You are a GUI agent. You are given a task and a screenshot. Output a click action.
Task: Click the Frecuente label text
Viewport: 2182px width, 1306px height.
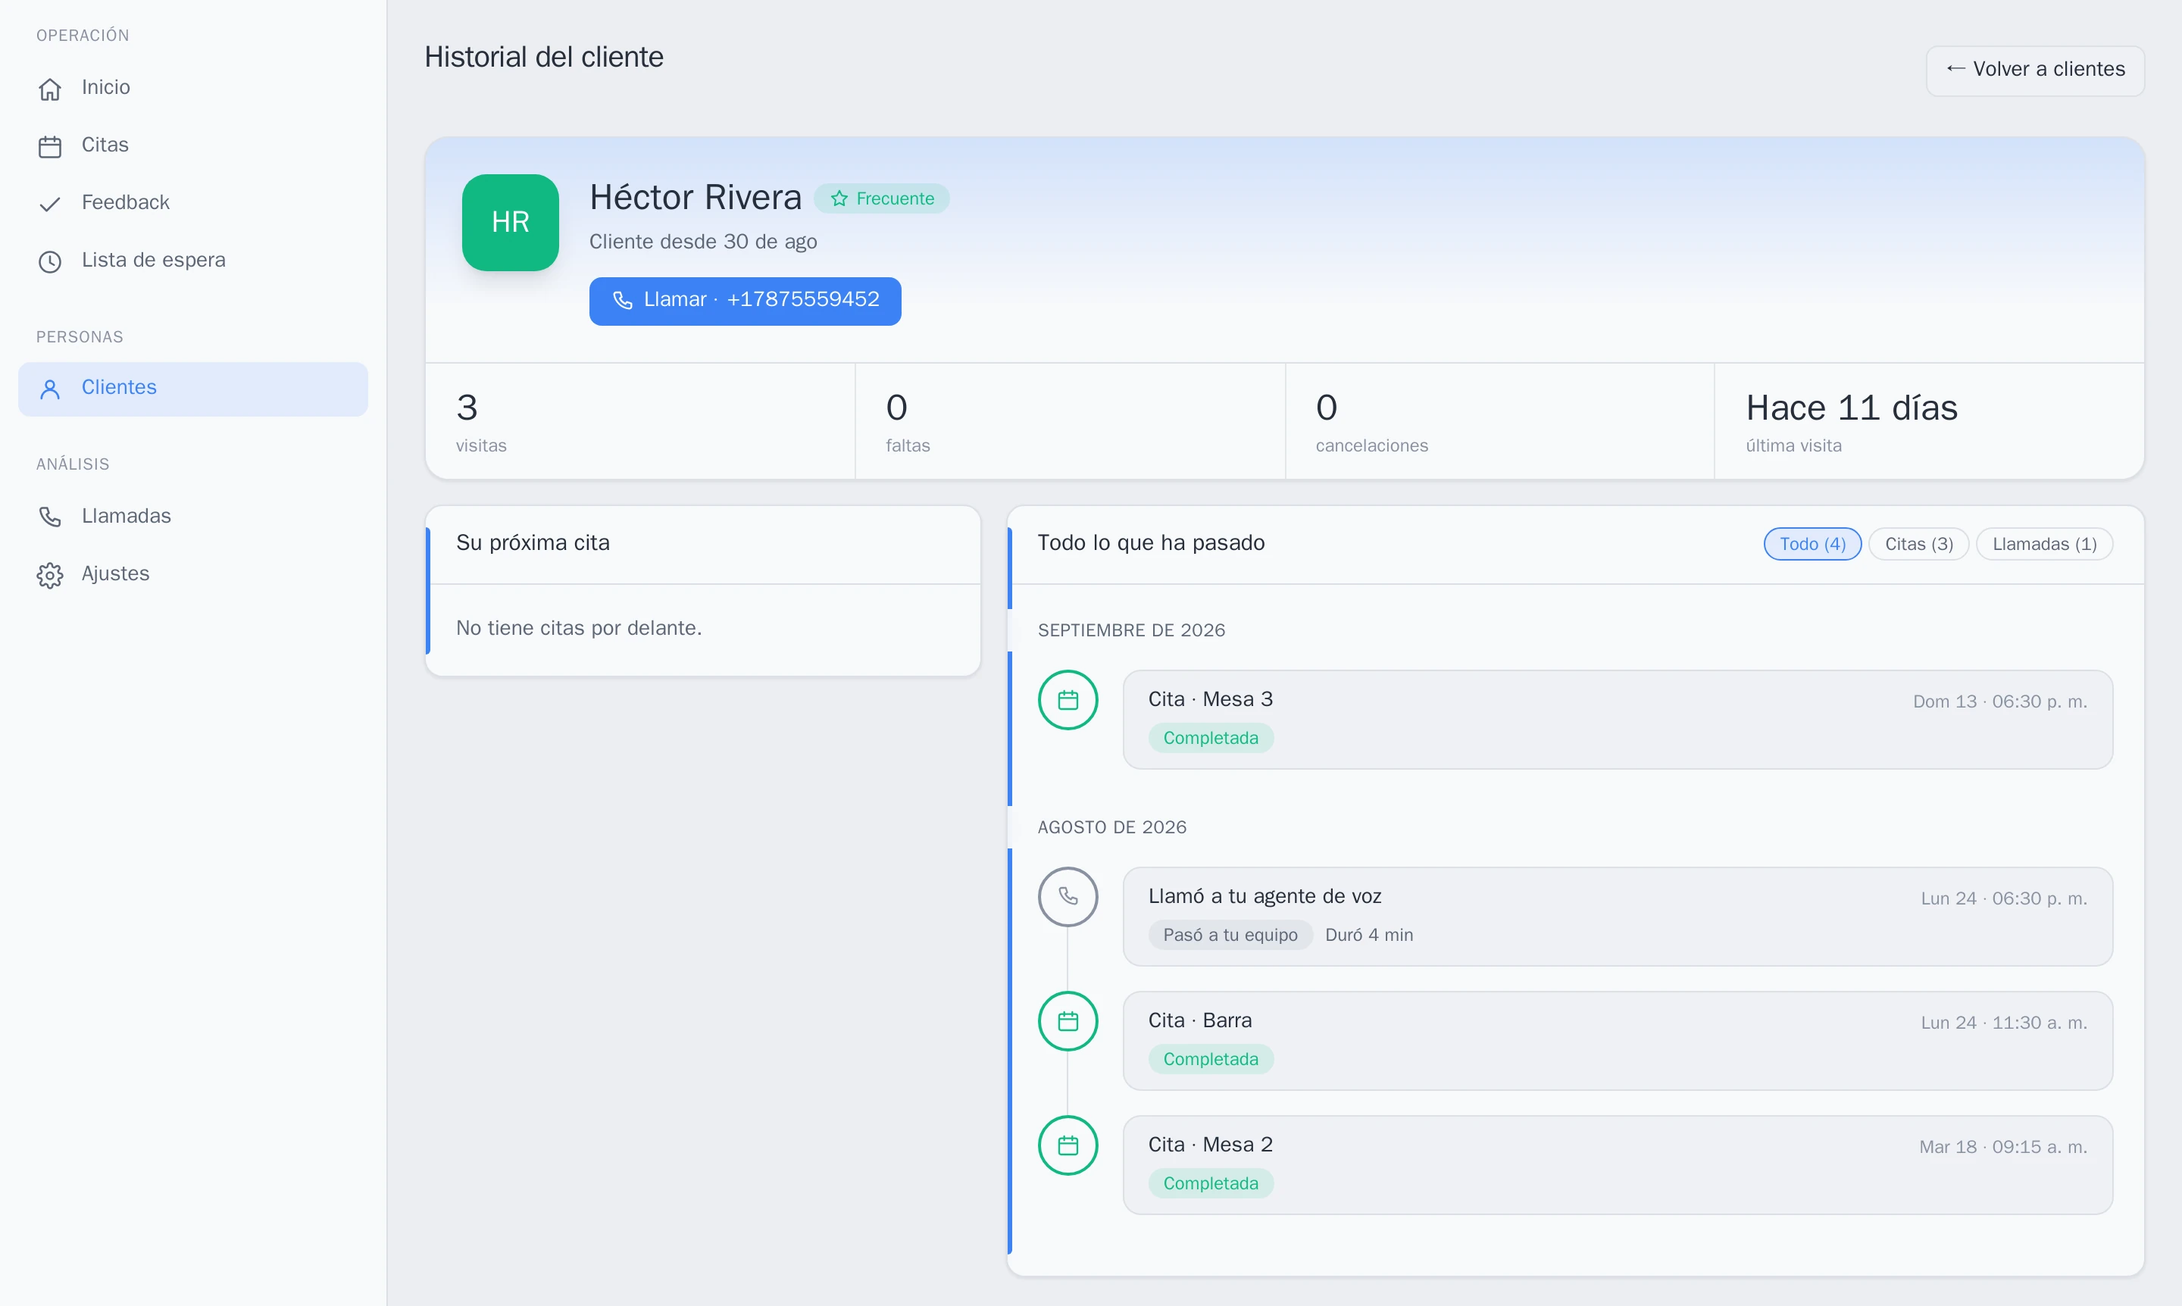click(896, 199)
